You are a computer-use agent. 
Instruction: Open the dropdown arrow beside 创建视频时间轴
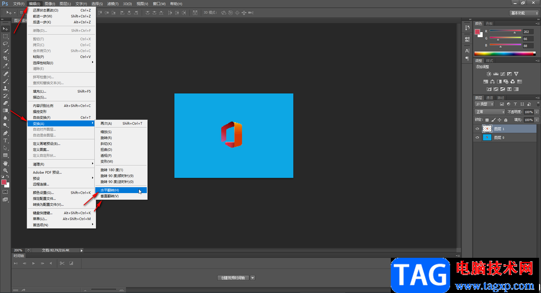click(253, 278)
